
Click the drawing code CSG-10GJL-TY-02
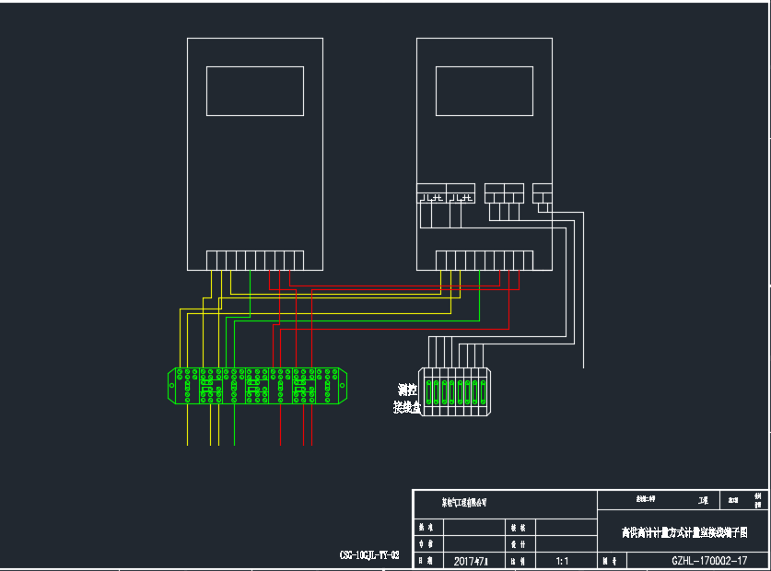(x=369, y=555)
